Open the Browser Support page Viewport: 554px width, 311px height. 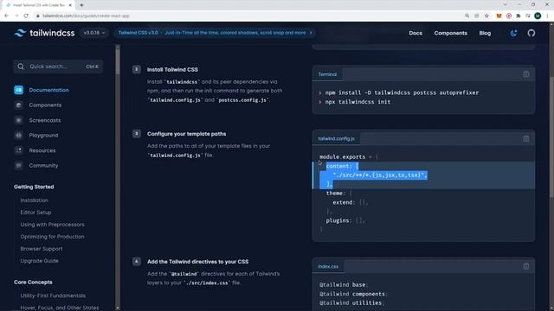click(42, 249)
